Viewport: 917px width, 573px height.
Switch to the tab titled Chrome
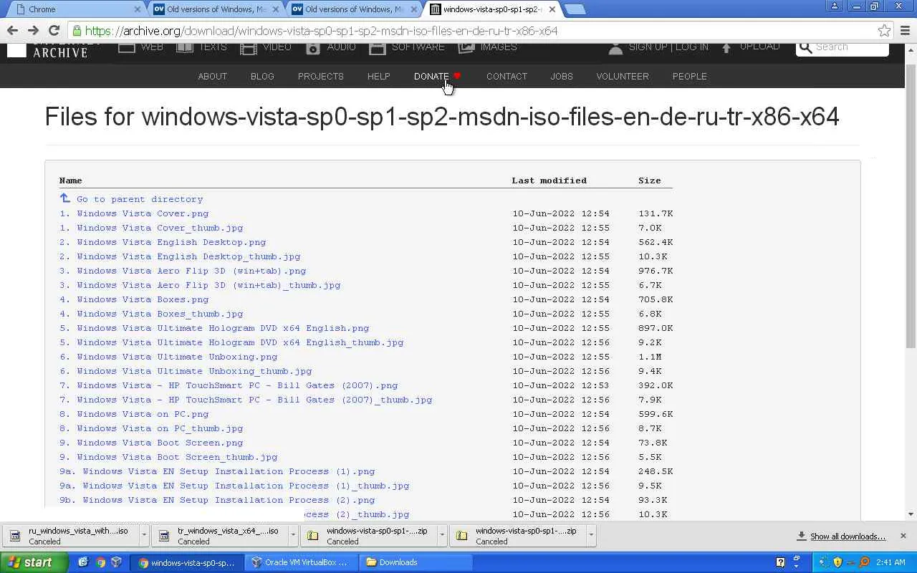[x=74, y=9]
